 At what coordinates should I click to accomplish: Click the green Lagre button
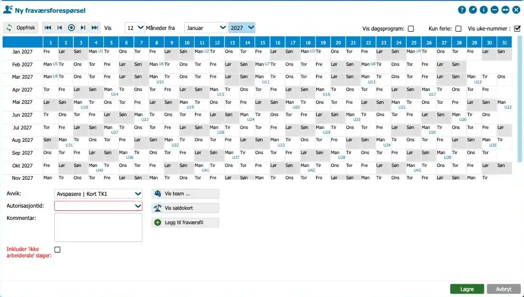(467, 289)
